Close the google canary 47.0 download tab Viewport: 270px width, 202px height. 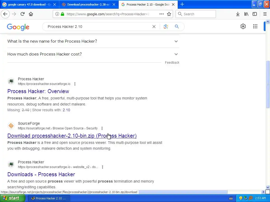54,4
